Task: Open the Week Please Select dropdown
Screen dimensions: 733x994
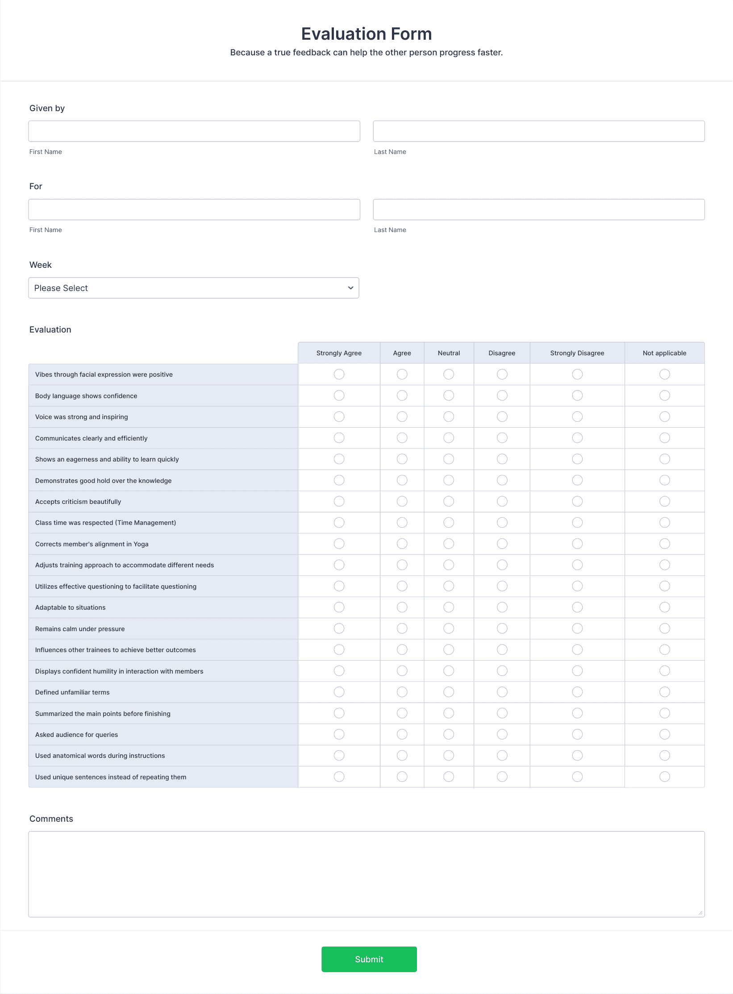Action: 194,288
